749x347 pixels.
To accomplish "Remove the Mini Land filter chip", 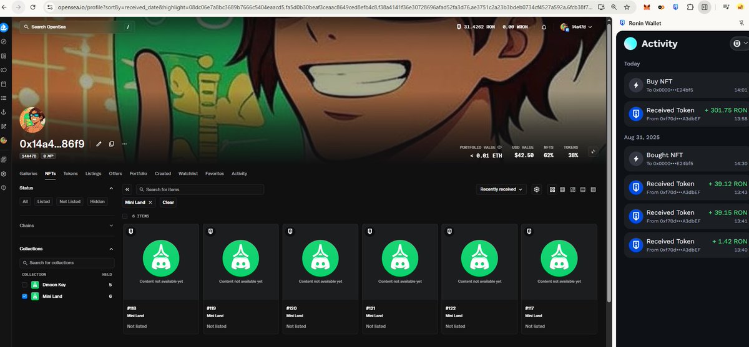I will pos(150,202).
